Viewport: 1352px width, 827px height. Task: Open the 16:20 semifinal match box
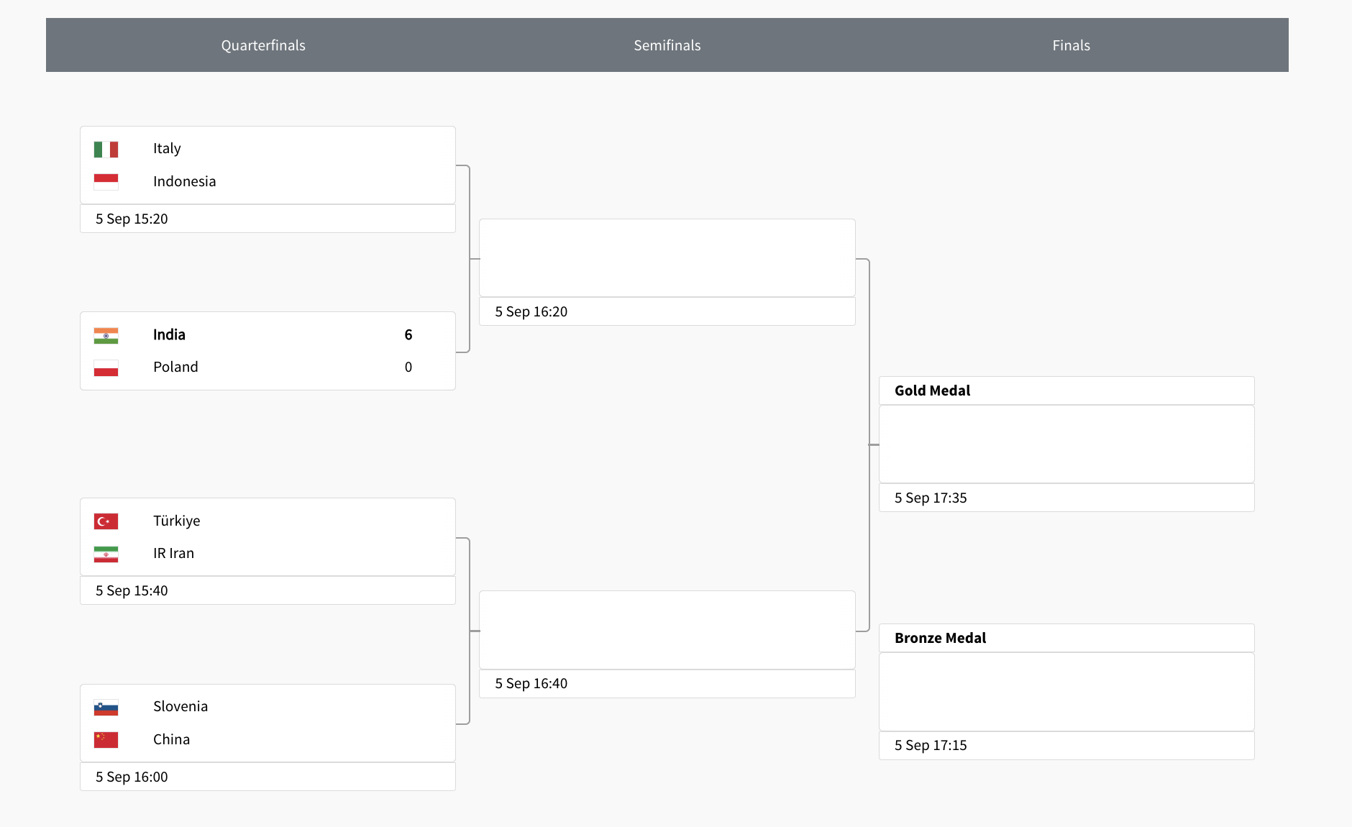(x=667, y=257)
